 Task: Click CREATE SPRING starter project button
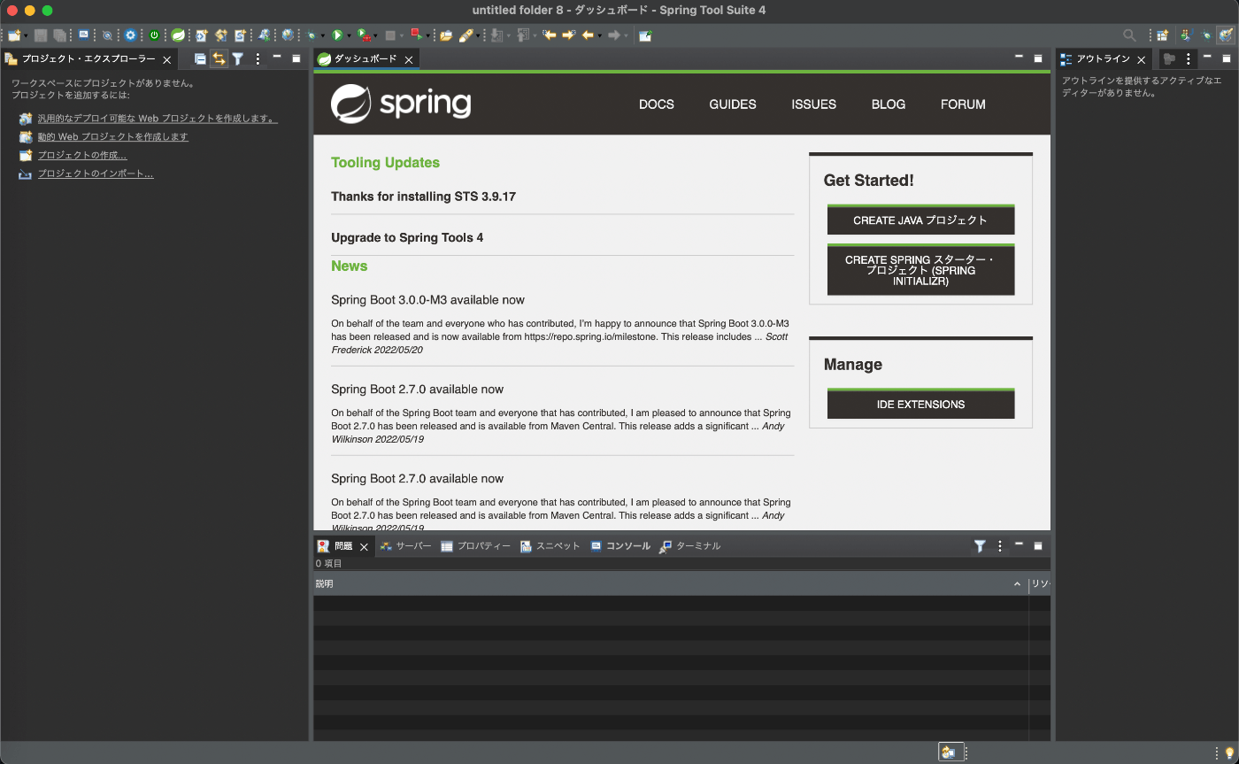(920, 270)
